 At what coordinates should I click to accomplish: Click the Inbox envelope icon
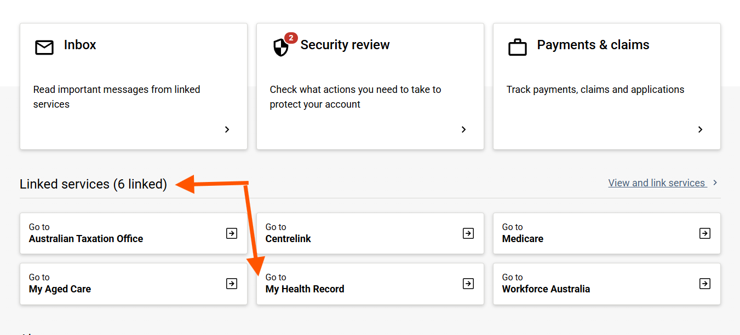pyautogui.click(x=44, y=48)
